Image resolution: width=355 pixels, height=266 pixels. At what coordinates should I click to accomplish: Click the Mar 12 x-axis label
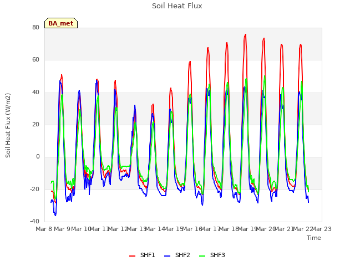coord(118,229)
